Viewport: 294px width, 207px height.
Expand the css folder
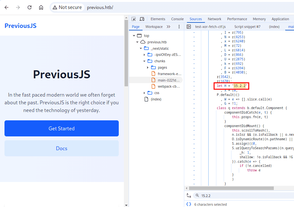click(144, 93)
